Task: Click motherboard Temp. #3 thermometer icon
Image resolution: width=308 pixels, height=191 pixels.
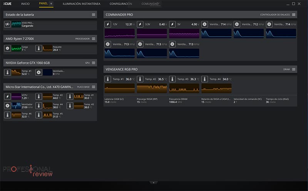Action: click(x=70, y=106)
